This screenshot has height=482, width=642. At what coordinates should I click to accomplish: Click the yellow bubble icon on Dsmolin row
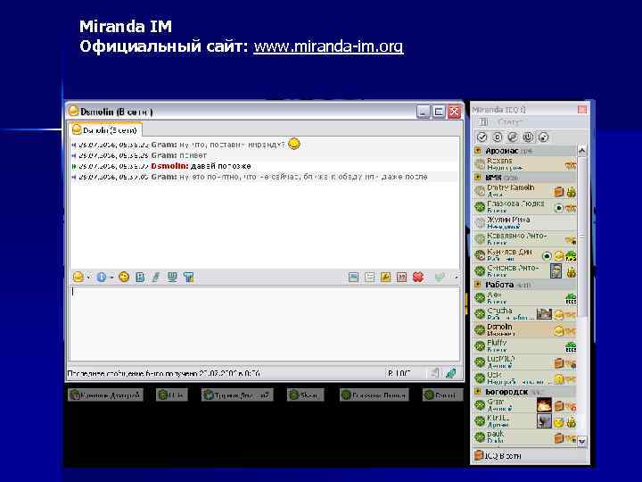pos(559,331)
